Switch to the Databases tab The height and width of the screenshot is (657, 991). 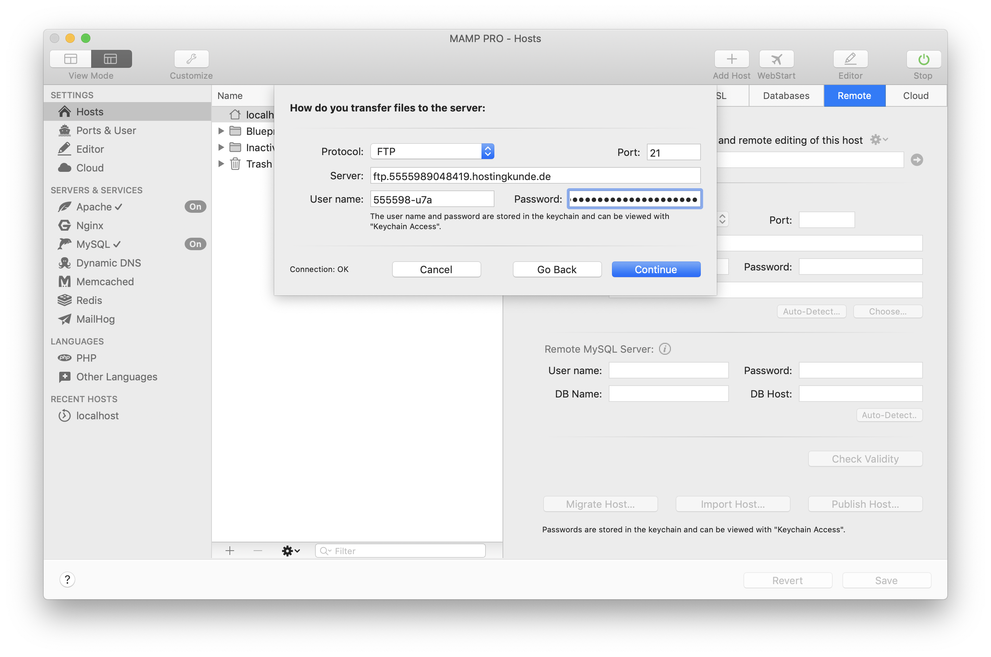(x=786, y=95)
